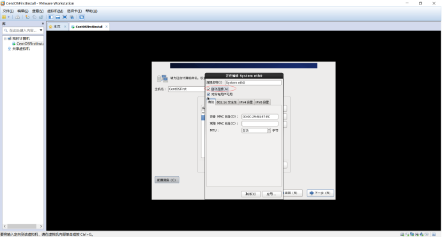This screenshot has width=442, height=237.
Task: Click the connection name field System eth0
Action: coord(253,82)
